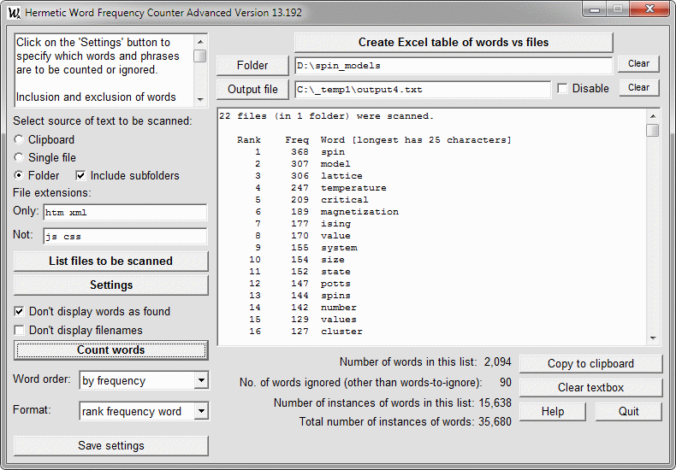Click the word 'cluster' at rank 16
Viewport: 676px width, 470px height.
[x=341, y=332]
